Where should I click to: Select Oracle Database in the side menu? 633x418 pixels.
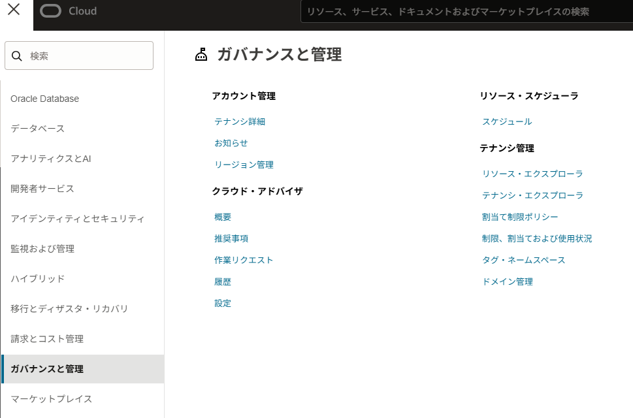(x=45, y=99)
